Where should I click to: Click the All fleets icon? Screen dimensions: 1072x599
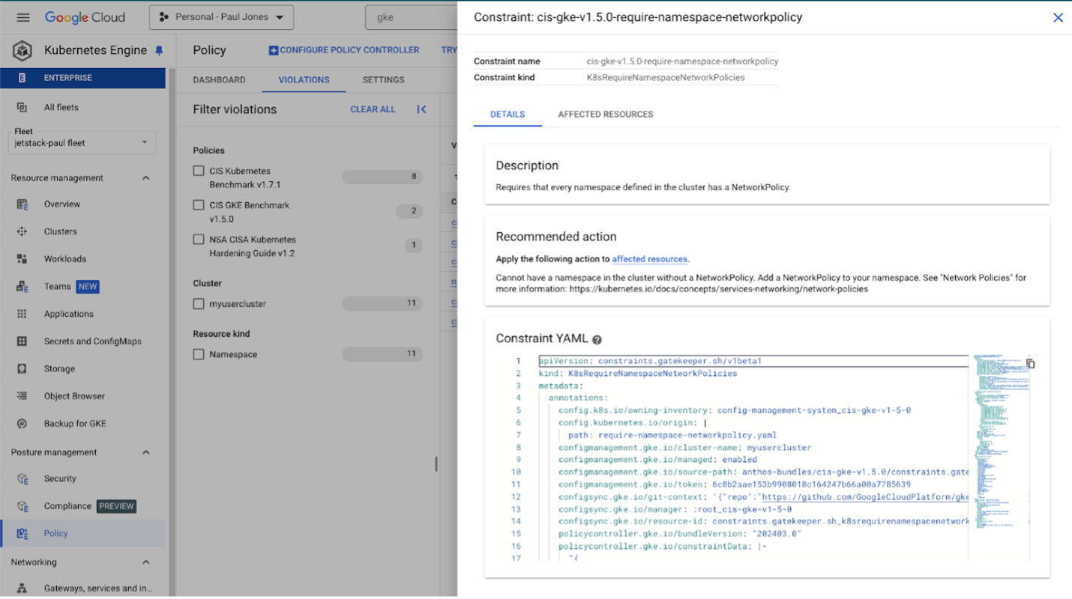(22, 108)
